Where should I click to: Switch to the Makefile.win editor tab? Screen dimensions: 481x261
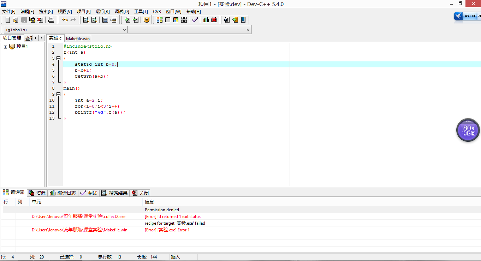(x=78, y=38)
